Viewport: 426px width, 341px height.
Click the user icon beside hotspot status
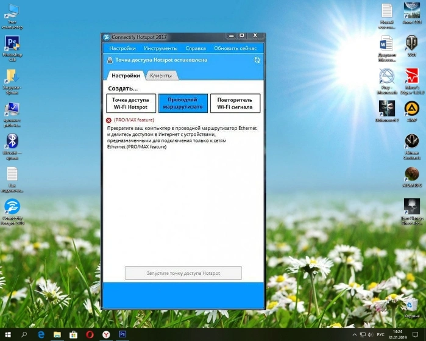[110, 60]
